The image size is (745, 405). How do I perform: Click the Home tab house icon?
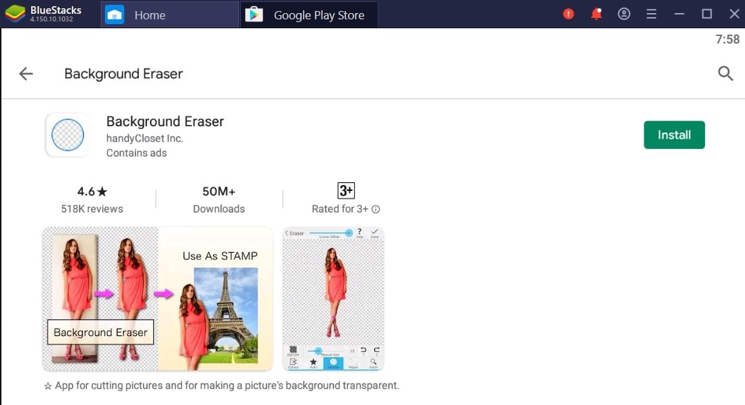[x=115, y=14]
